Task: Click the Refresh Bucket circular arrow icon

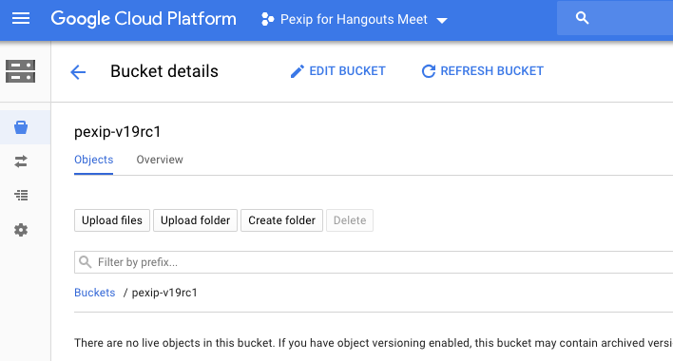Action: pyautogui.click(x=429, y=71)
